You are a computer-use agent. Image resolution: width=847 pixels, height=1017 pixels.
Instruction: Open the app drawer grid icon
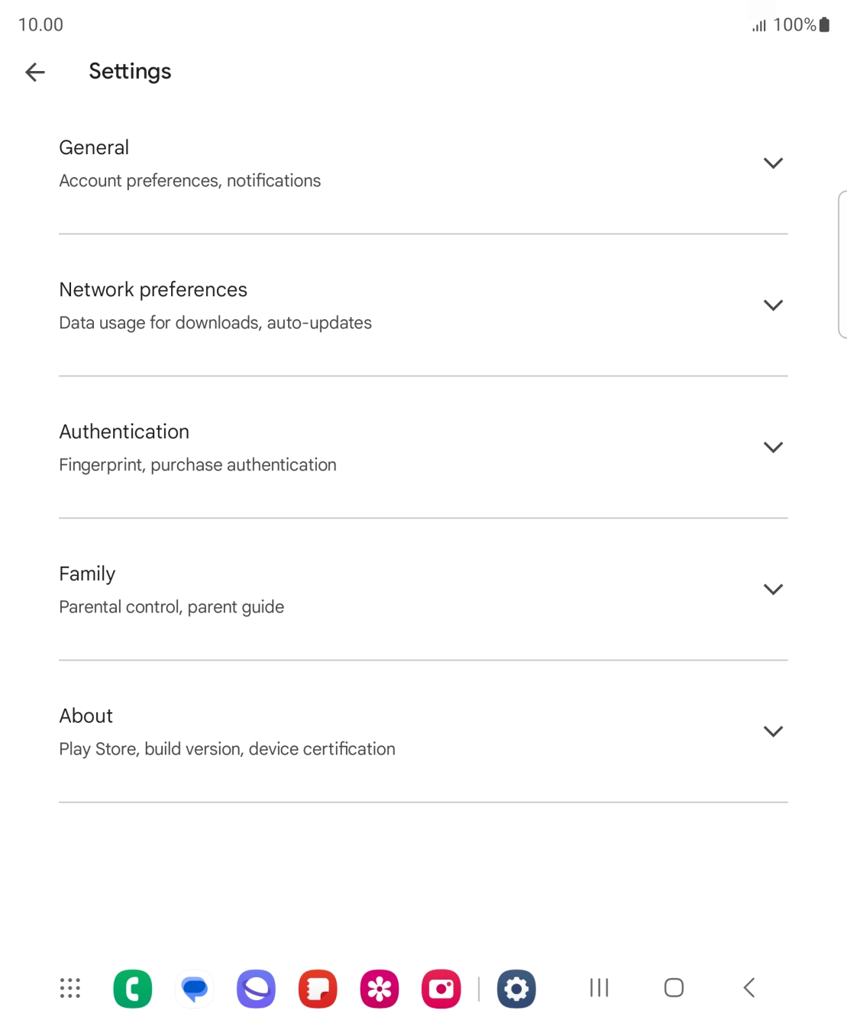pos(70,988)
